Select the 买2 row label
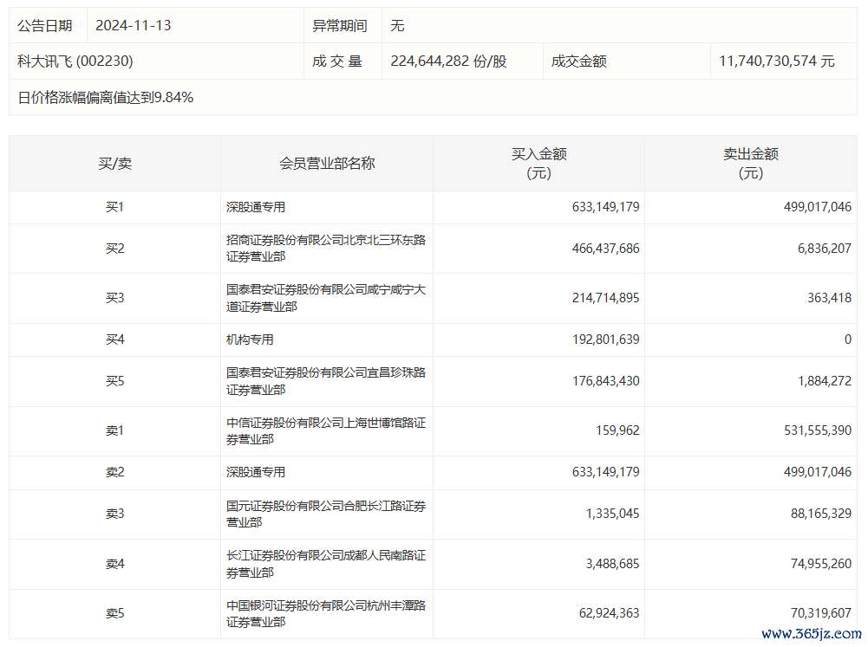 114,249
